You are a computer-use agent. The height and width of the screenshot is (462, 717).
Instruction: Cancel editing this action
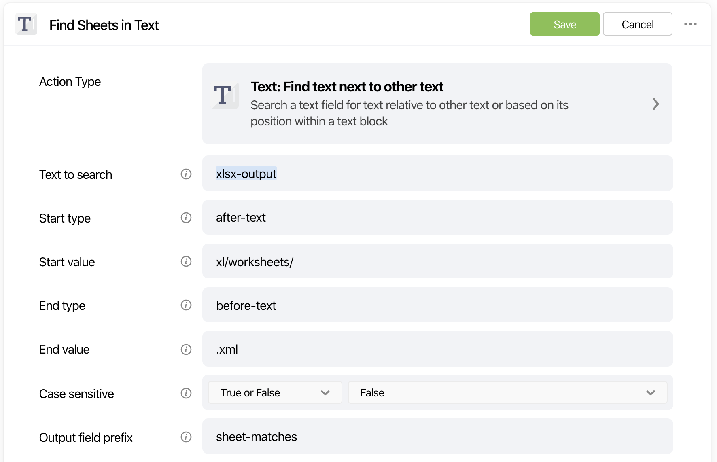tap(637, 24)
